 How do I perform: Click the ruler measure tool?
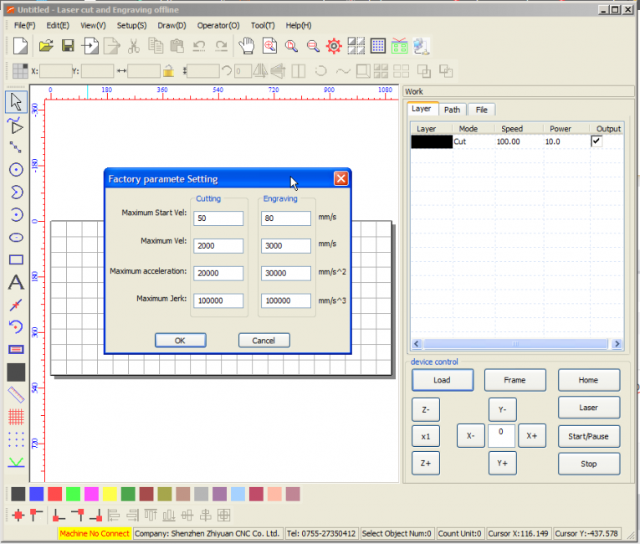[15, 394]
